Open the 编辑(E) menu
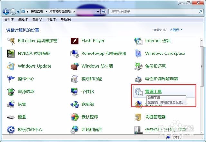This screenshot has height=142, width=206. (23, 20)
